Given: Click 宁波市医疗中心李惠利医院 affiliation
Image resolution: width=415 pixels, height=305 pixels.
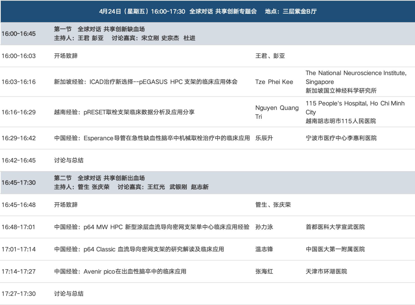Looking at the screenshot, I should 341,138.
